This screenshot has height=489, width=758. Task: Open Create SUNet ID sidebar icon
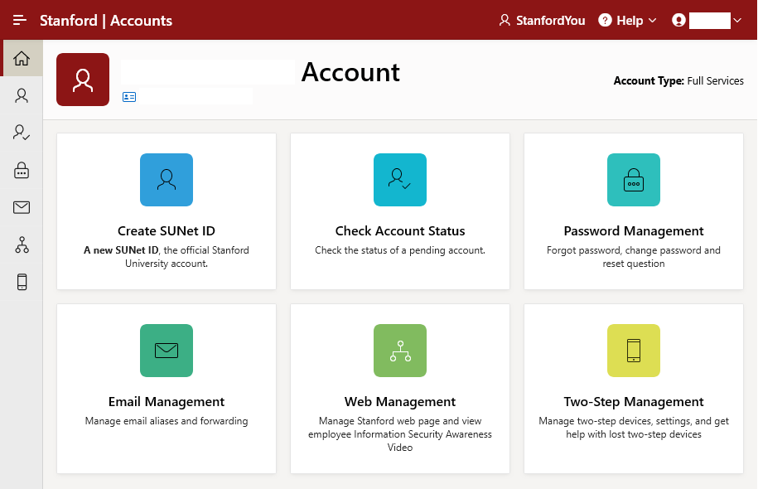(22, 95)
